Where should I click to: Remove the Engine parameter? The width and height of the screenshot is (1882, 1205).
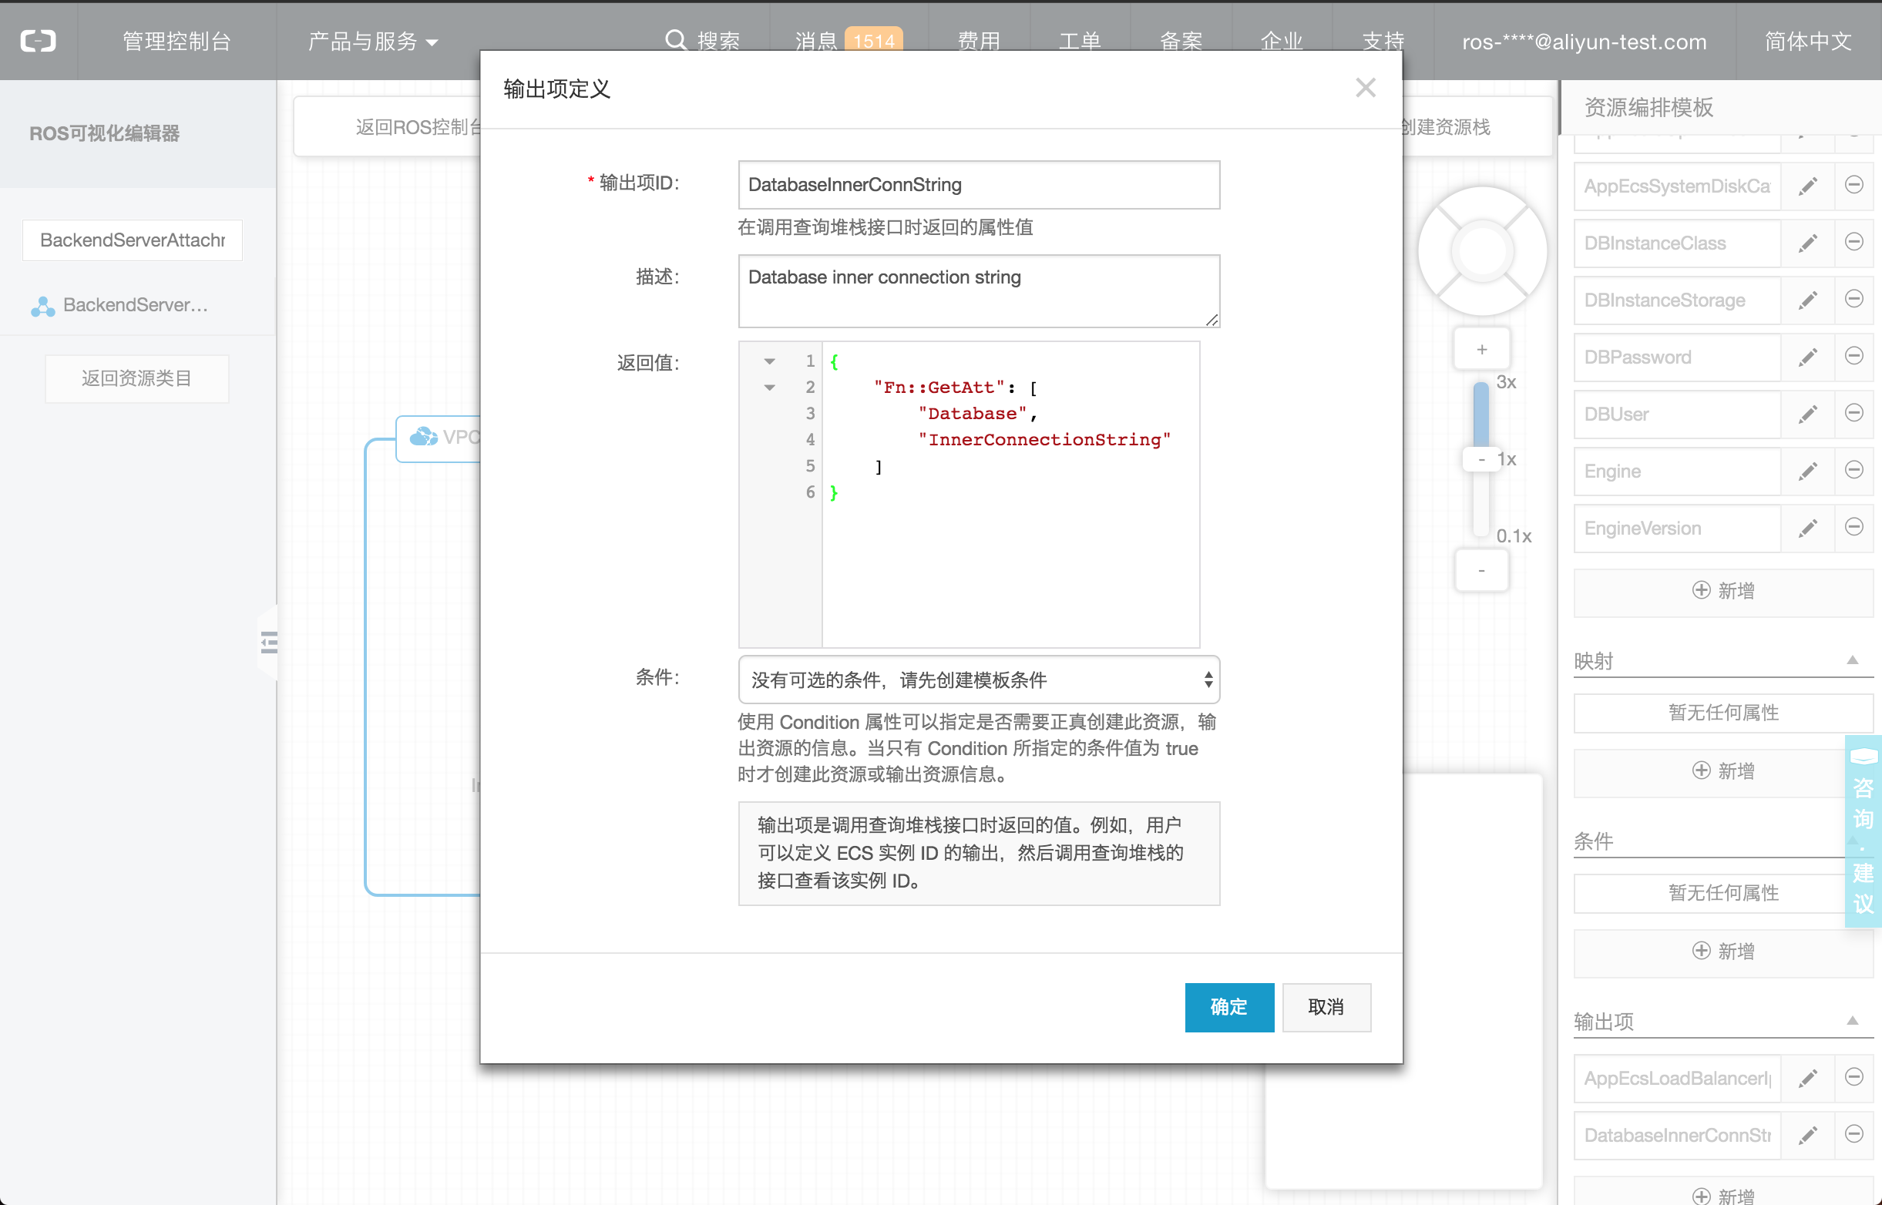click(1853, 470)
